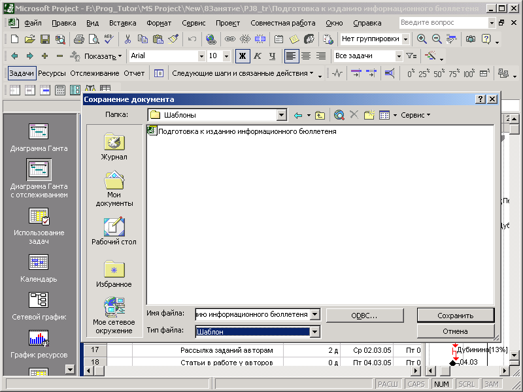Select Сетевой график view in sidebar

click(x=39, y=306)
